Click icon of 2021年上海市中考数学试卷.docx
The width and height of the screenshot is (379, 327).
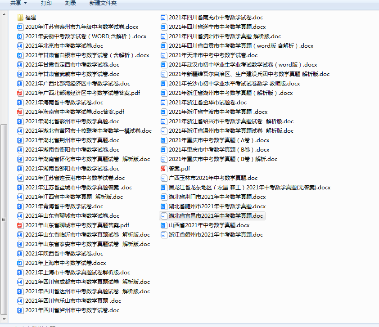20,263
